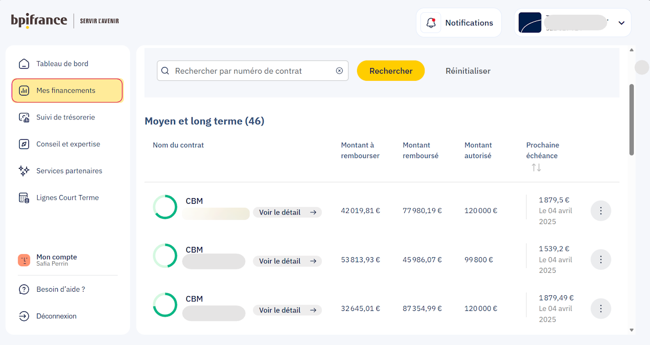Focus the Rechercher par numéro de contrat field
Screen dimensions: 650x345
pos(251,71)
